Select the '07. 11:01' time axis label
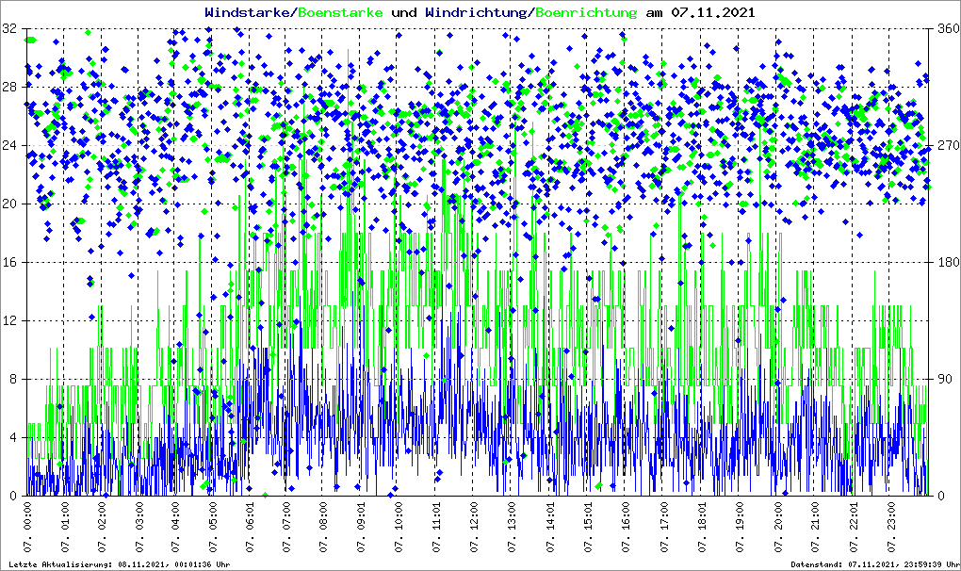Image resolution: width=961 pixels, height=571 pixels. pyautogui.click(x=436, y=527)
